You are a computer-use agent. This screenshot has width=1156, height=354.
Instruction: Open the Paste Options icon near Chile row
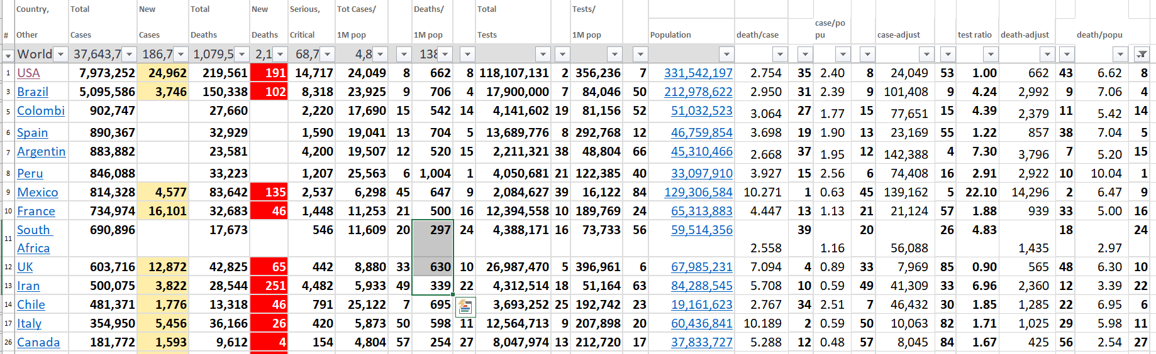click(465, 307)
